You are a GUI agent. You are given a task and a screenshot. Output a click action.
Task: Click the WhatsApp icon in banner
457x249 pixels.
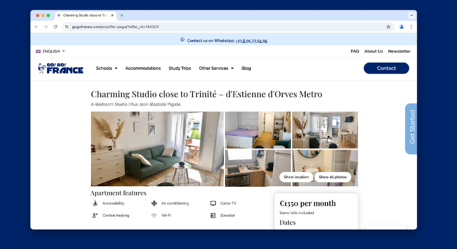click(x=183, y=40)
